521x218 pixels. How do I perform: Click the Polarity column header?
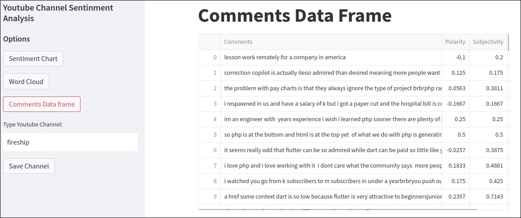click(x=455, y=42)
